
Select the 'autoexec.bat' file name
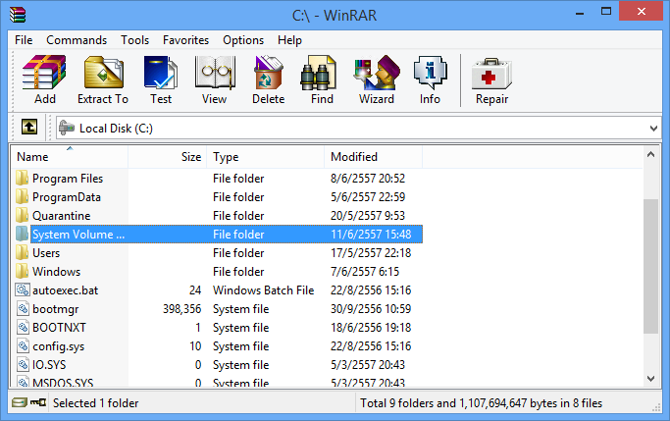(66, 290)
